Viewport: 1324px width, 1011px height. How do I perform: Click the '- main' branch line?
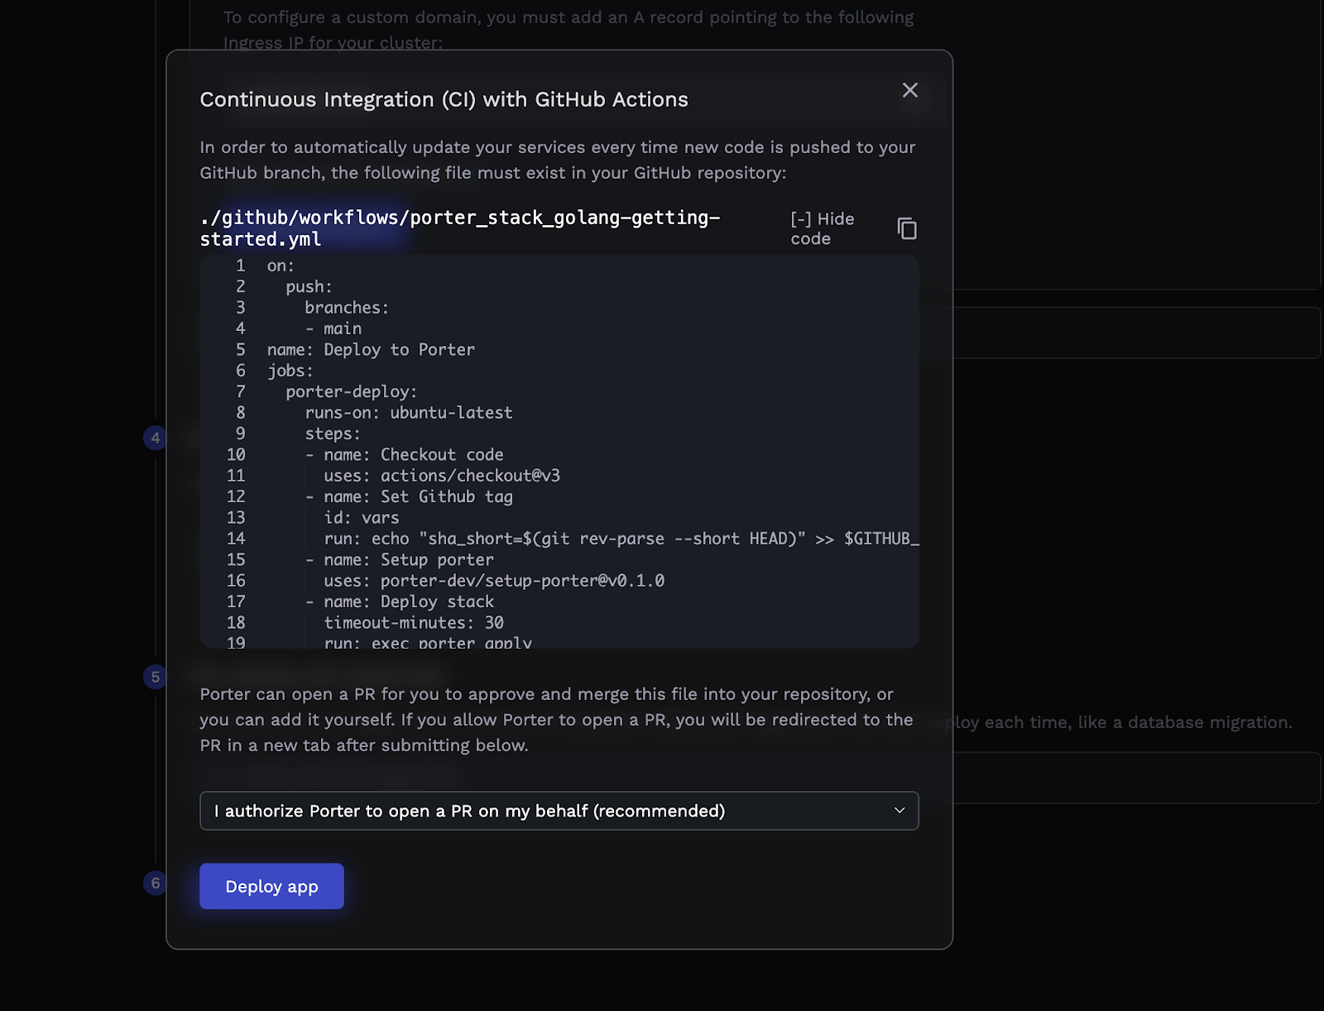pos(333,329)
